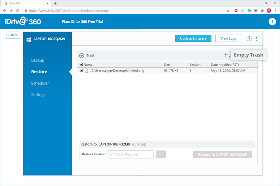The width and height of the screenshot is (280, 186).
Task: Open the account profile avatar icon
Action: click(272, 22)
